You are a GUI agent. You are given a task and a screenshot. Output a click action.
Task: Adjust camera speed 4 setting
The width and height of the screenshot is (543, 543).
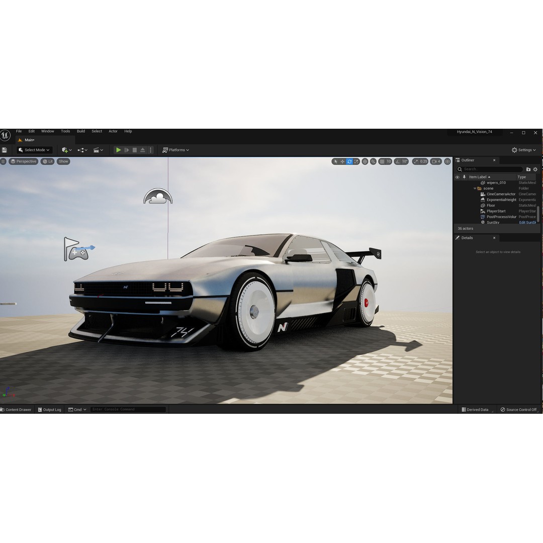click(436, 161)
